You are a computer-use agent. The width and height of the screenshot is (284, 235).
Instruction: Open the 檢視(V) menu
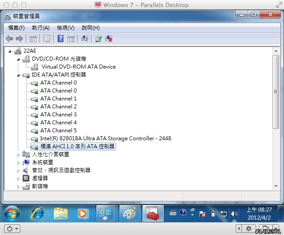coord(66,28)
